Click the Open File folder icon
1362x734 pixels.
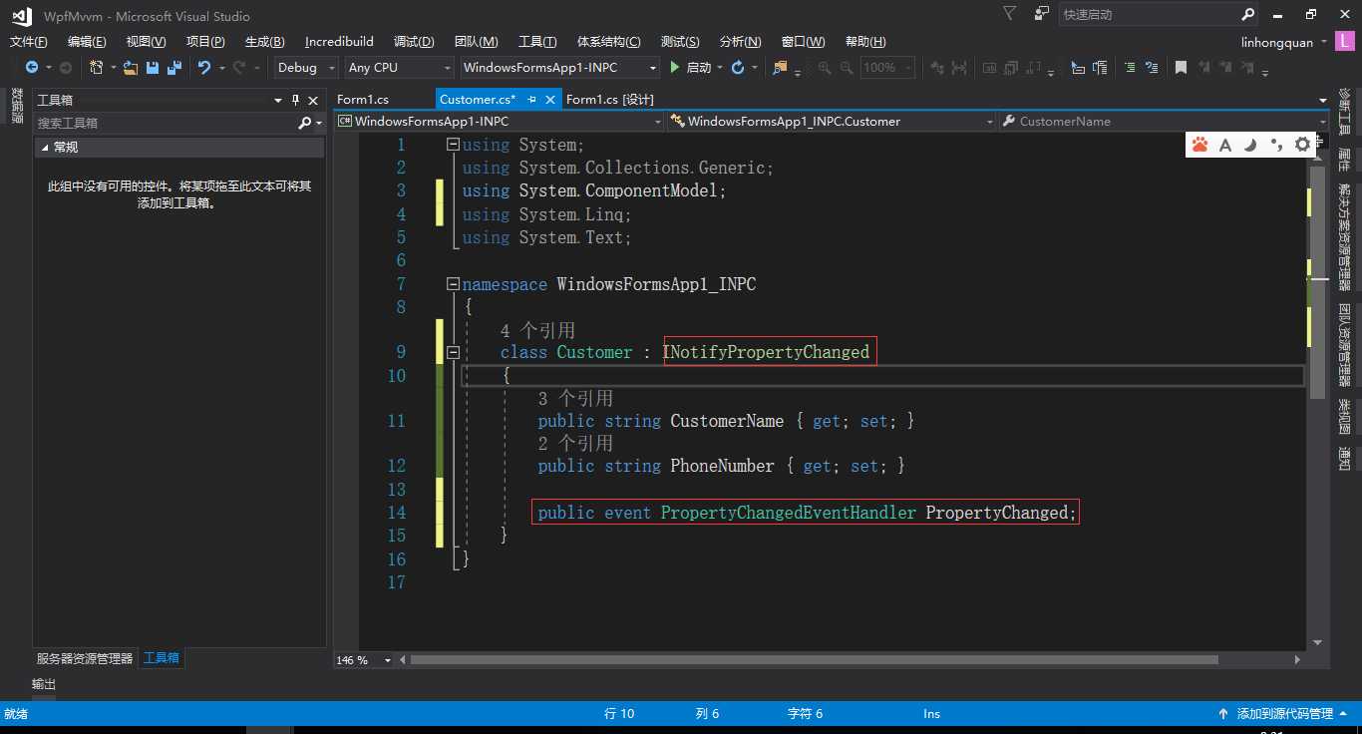[x=131, y=68]
